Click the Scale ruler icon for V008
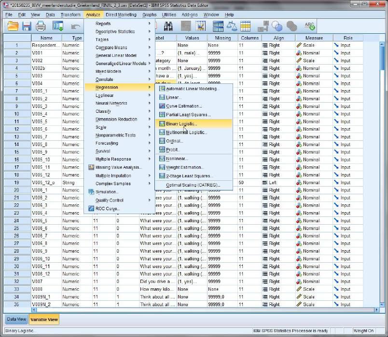388x337 pixels. pyautogui.click(x=299, y=289)
